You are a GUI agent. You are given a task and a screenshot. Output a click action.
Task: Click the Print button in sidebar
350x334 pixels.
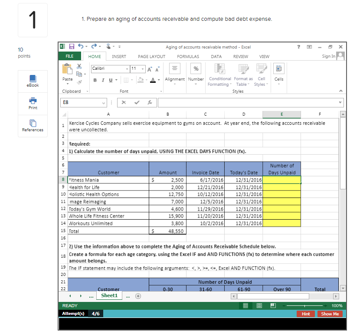33,104
